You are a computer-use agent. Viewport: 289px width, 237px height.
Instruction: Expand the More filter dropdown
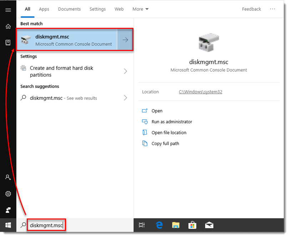coord(140,9)
